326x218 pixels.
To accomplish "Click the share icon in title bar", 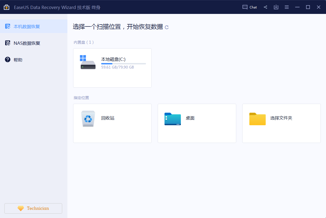I will pos(265,7).
